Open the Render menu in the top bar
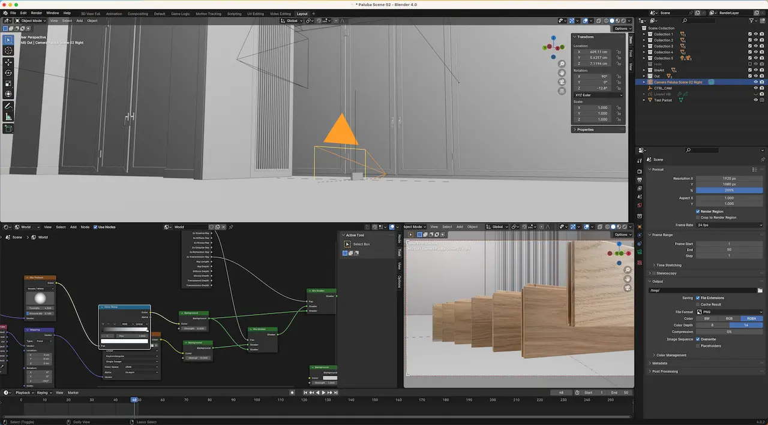This screenshot has width=768, height=425. pos(36,13)
